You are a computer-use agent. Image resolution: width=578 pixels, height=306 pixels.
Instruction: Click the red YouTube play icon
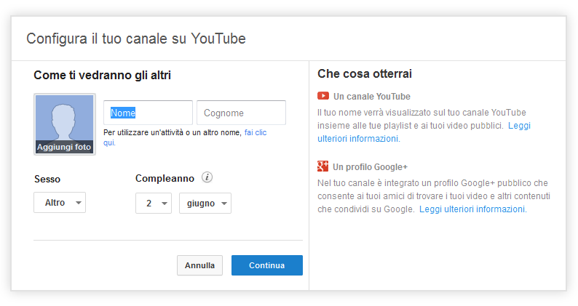323,96
